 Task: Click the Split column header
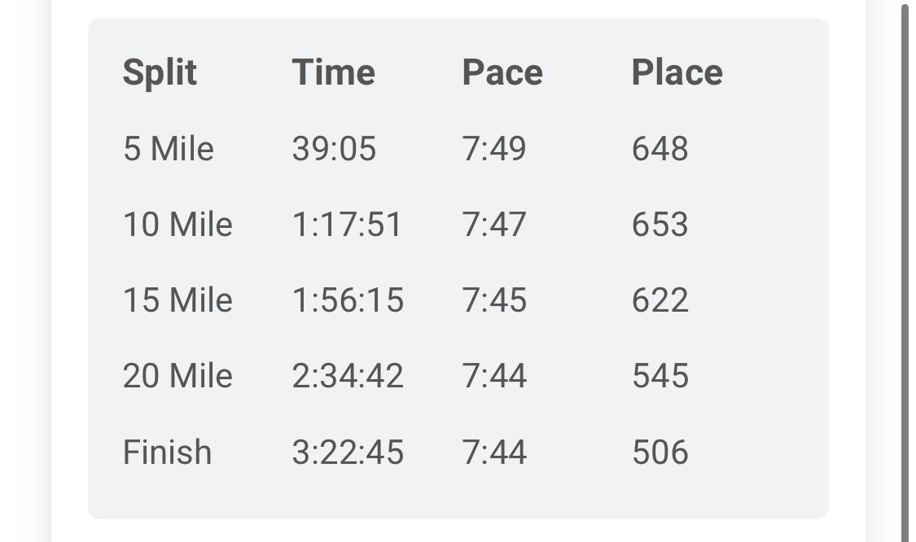click(160, 72)
